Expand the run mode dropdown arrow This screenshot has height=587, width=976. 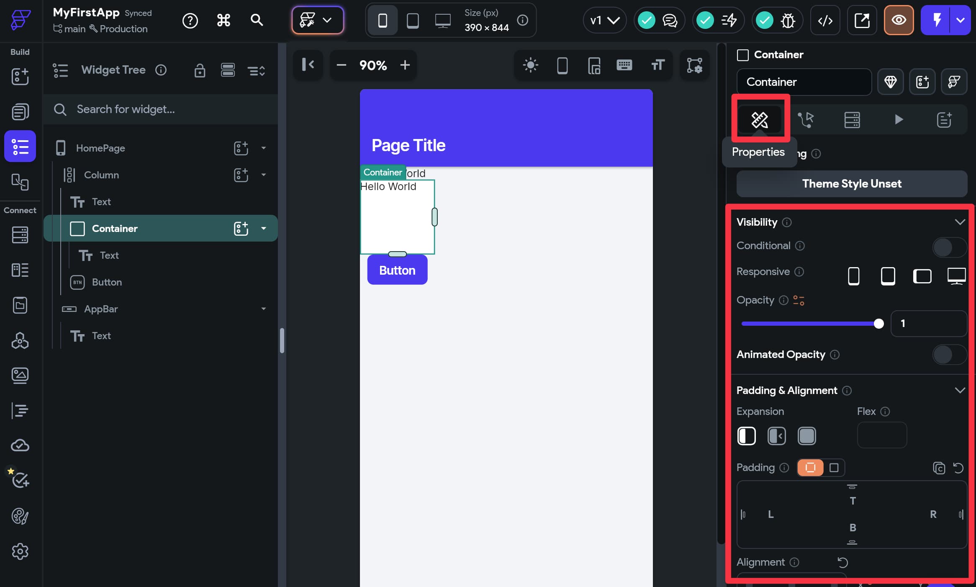961,20
